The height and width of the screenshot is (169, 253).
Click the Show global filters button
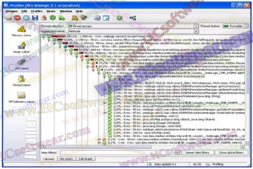coord(231,152)
